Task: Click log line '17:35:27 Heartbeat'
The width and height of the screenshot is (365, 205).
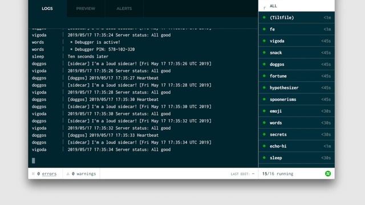Action: coord(113,78)
